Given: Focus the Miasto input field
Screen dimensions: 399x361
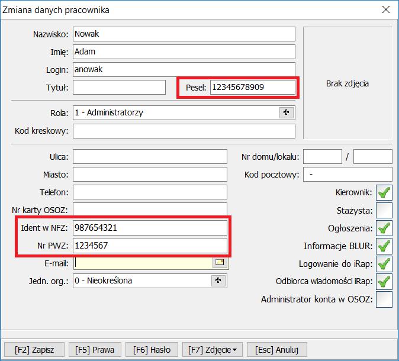Looking at the screenshot, I should 150,174.
